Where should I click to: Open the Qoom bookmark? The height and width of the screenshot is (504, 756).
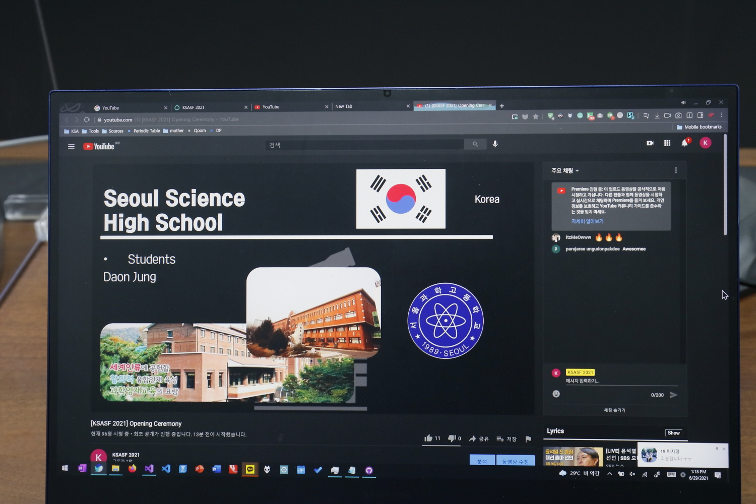(x=197, y=131)
